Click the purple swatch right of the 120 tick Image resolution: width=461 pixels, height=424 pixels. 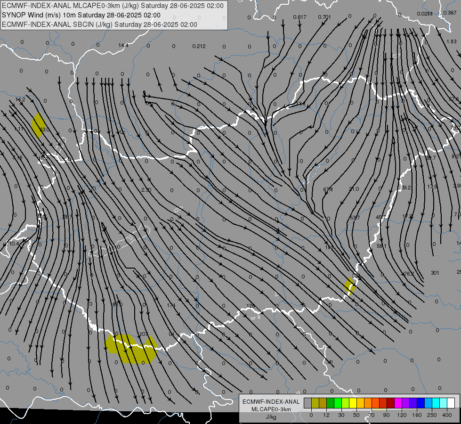pyautogui.click(x=406, y=403)
